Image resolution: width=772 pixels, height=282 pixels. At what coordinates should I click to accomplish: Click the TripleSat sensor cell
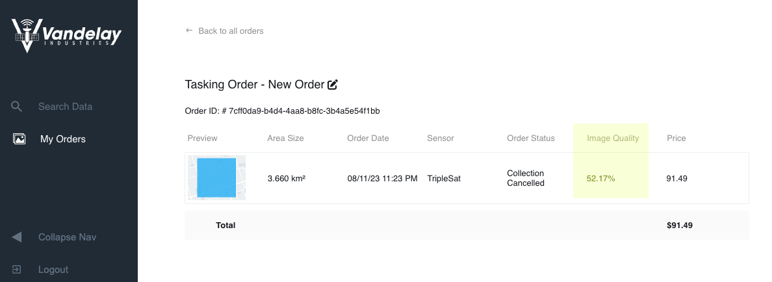coord(444,179)
